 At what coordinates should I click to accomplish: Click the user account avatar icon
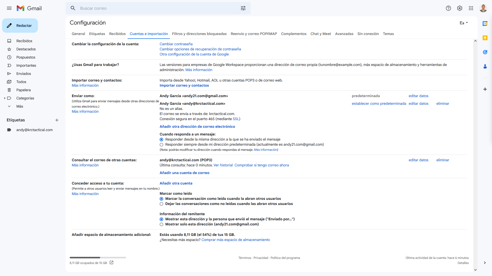[483, 8]
